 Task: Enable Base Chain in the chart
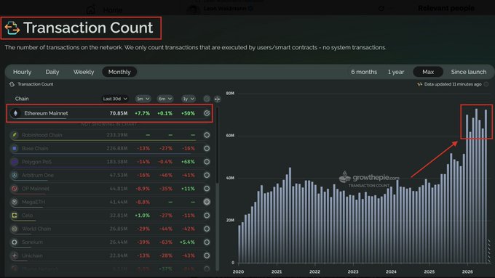[207, 148]
